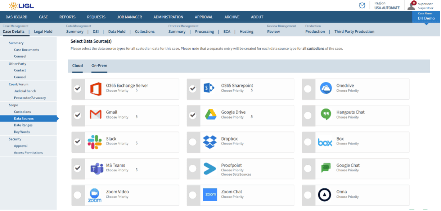Select the Box data source checkbox
Viewport: 441px width, 211px height.
pyautogui.click(x=308, y=142)
